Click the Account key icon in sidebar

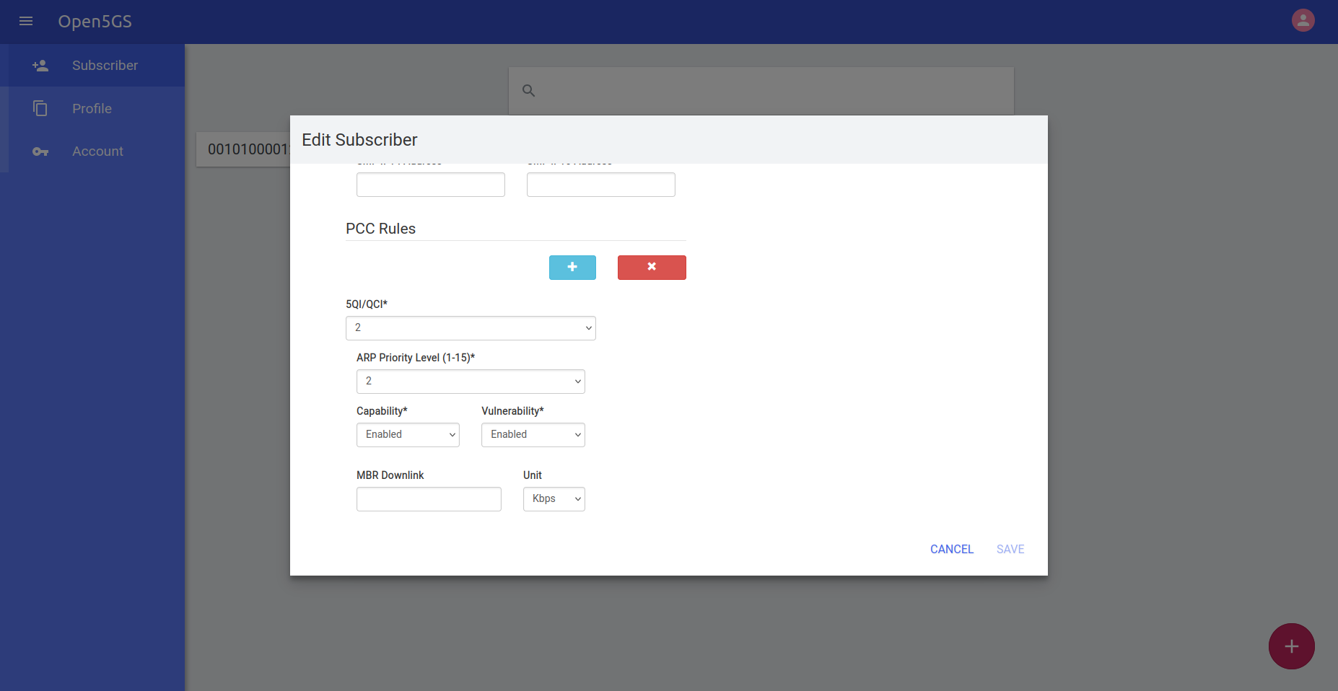pyautogui.click(x=40, y=151)
